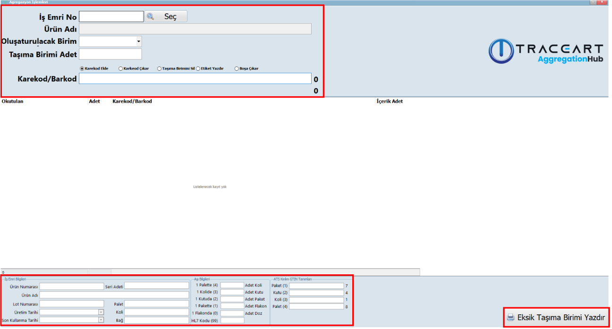Click the HL7 Kodu (99) field

[x=232, y=321]
